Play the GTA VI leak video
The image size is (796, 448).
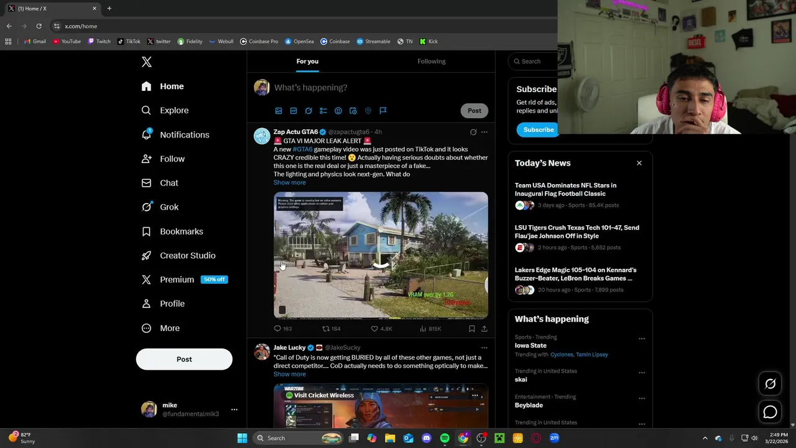[381, 255]
